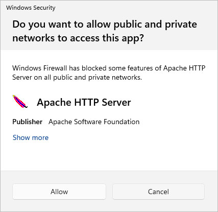Click the Apache HTTP Server app name

pyautogui.click(x=84, y=102)
